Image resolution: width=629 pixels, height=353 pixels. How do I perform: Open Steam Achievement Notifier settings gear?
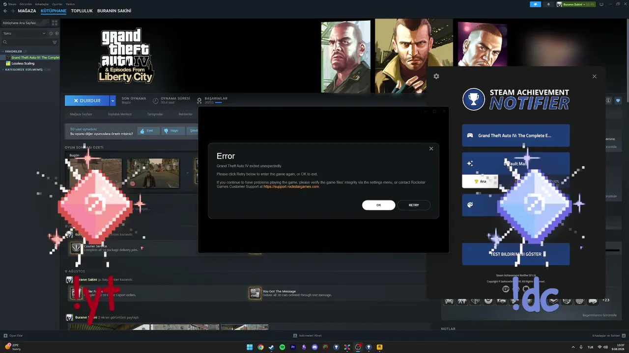[x=436, y=76]
